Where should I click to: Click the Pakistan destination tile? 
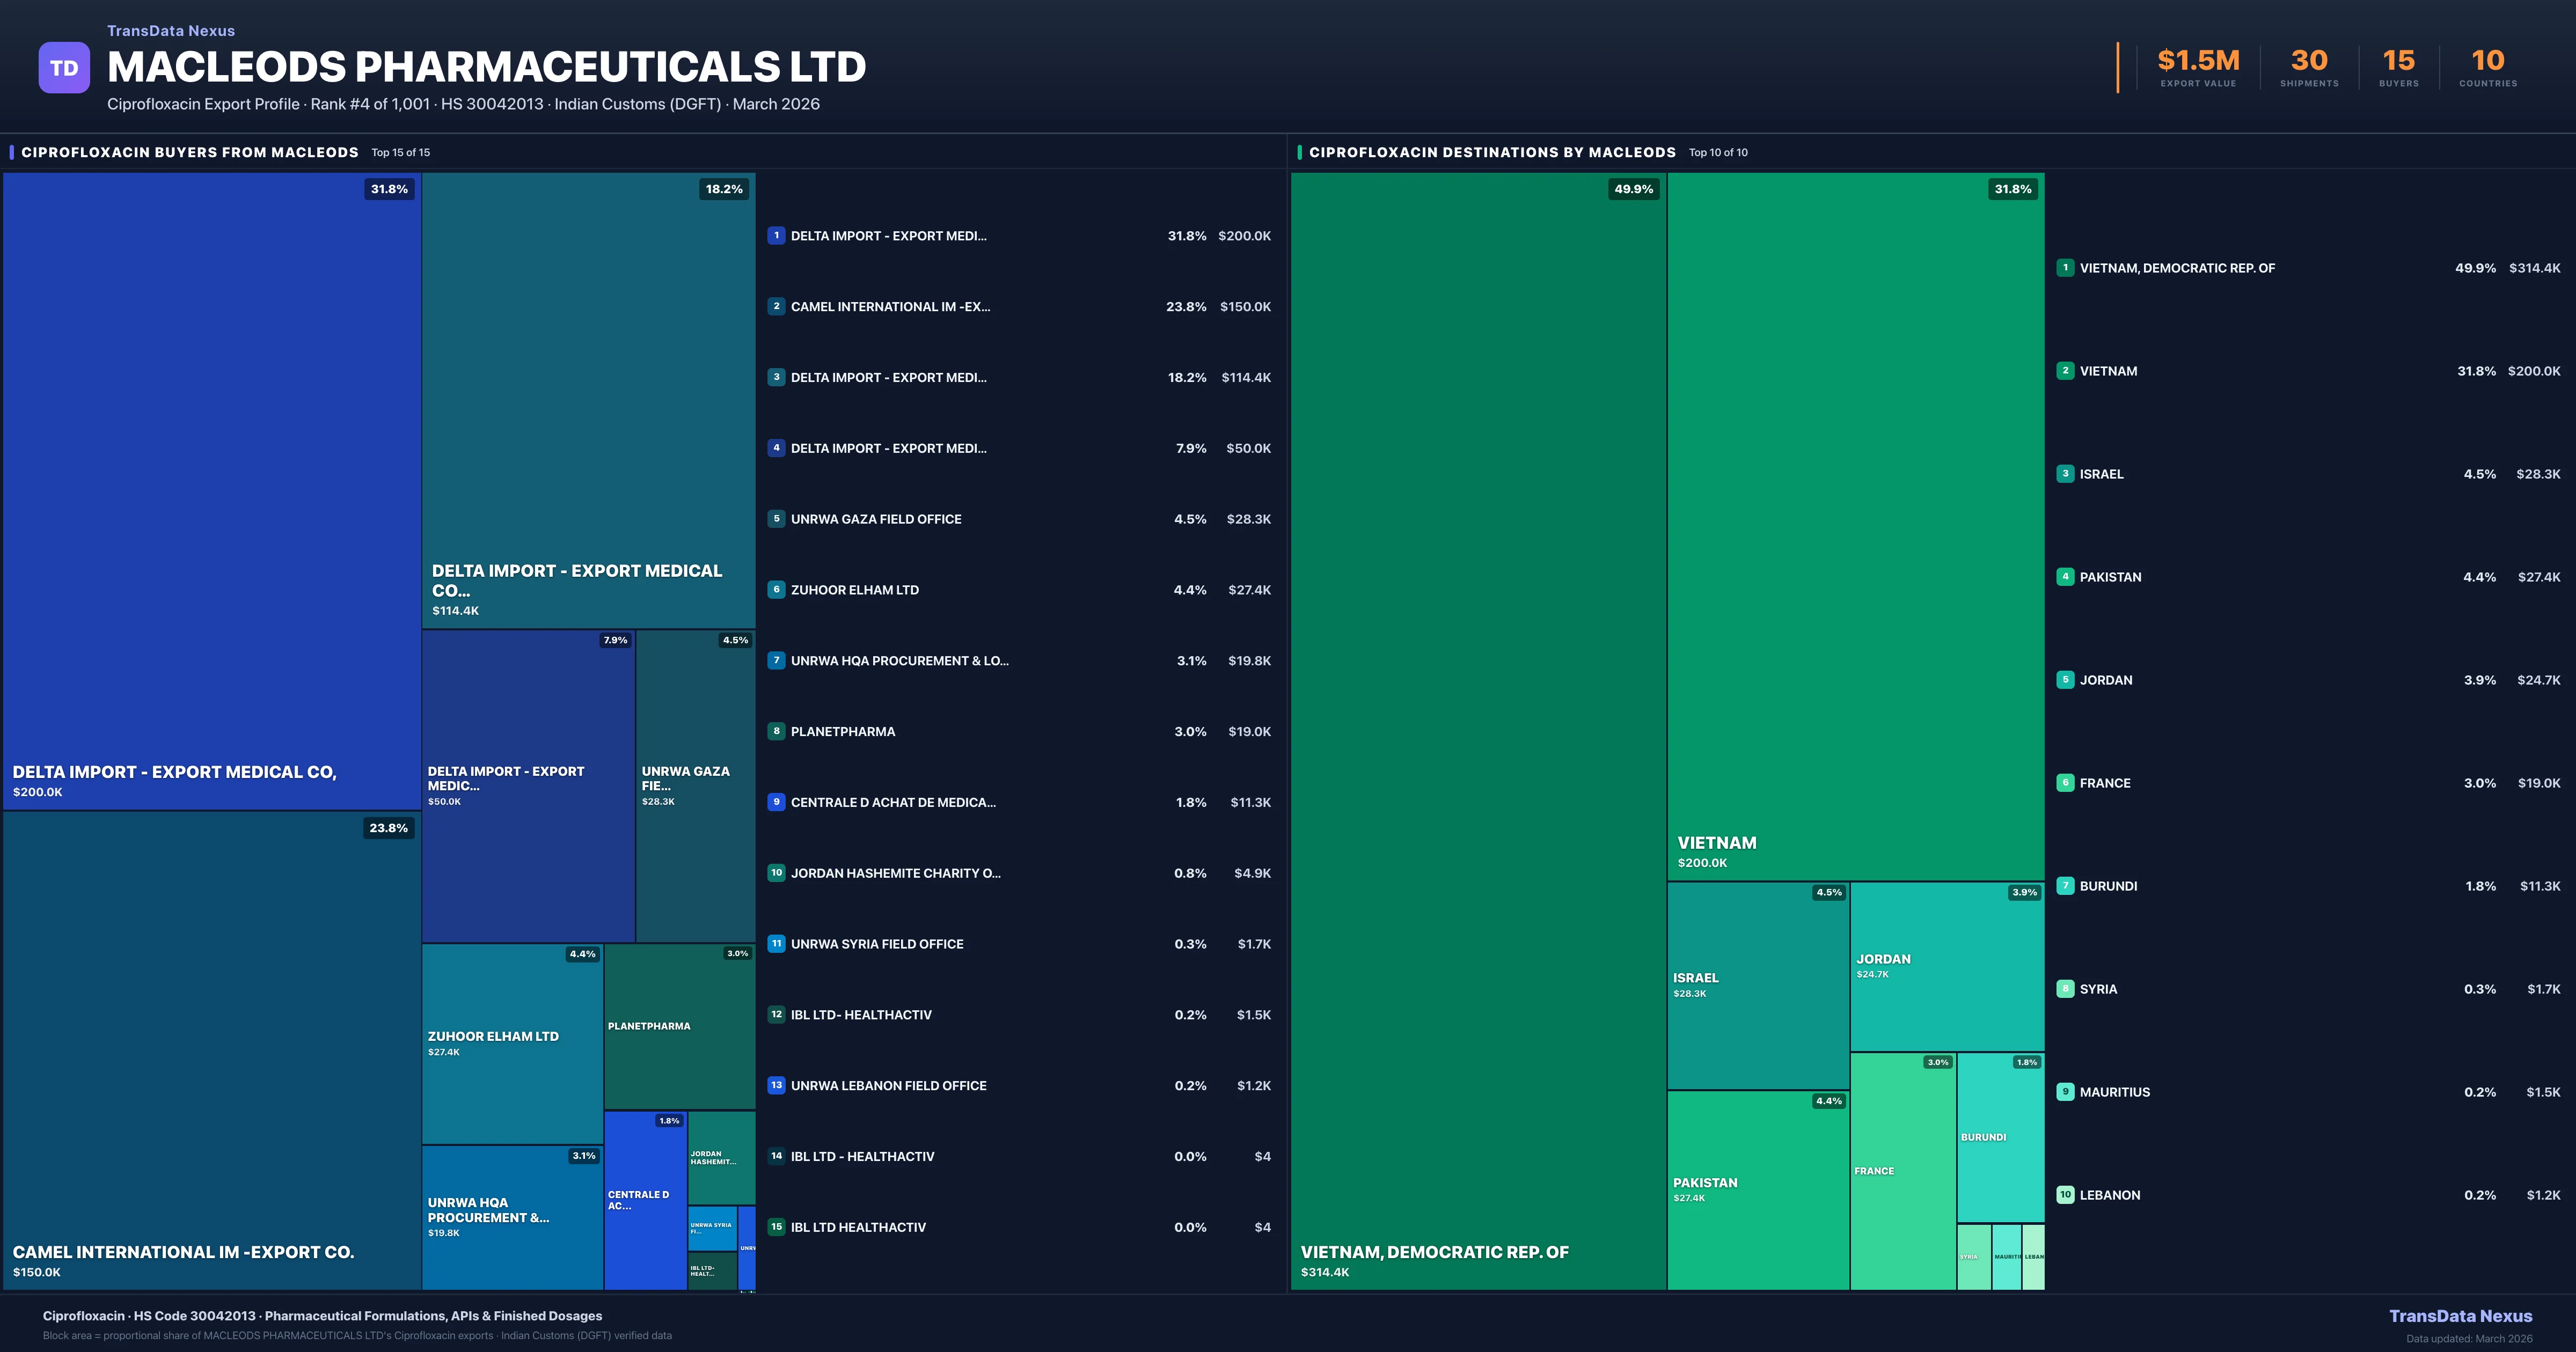pos(1757,1189)
